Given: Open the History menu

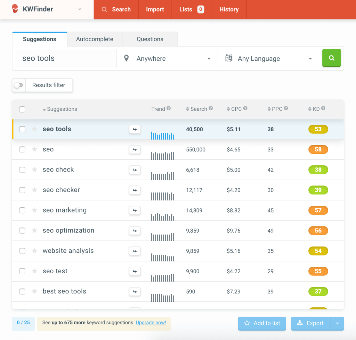Looking at the screenshot, I should coord(229,9).
